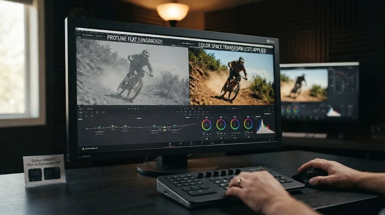The image size is (385, 215).
Task: Click the node graph output connector
Action: click(x=195, y=124)
